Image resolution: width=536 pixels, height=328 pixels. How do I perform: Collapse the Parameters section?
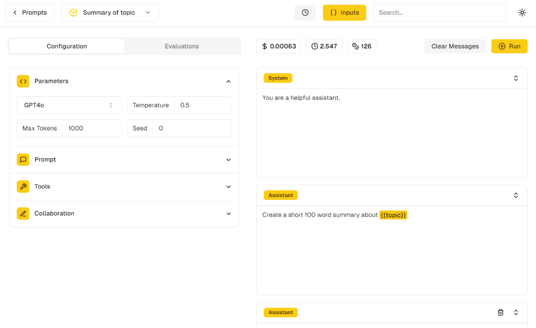(228, 81)
